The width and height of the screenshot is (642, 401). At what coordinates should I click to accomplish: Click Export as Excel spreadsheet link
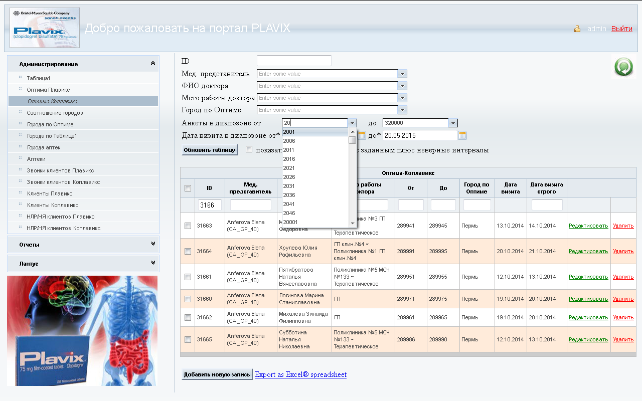coord(300,374)
